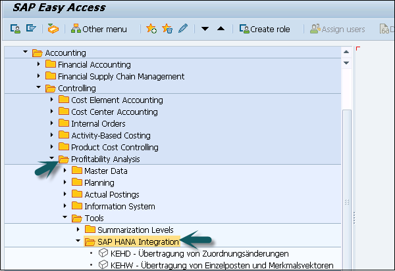Click the Delete Favorites star icon
Screen dimensions: 395x271
[x=167, y=29]
